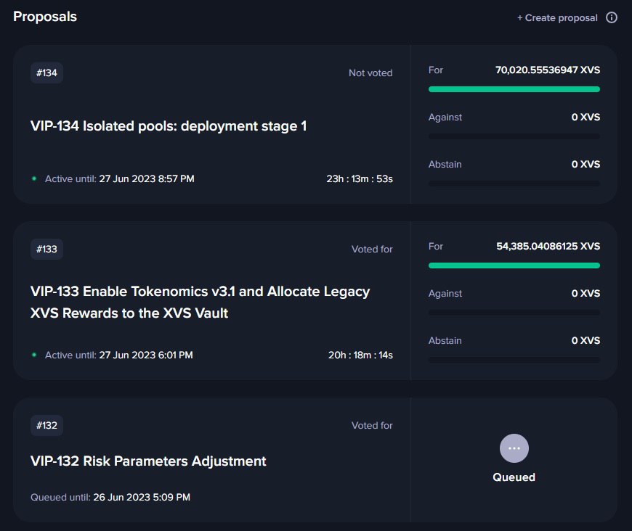
Task: Click the Abstain bar on VIP-133
Action: click(x=514, y=360)
